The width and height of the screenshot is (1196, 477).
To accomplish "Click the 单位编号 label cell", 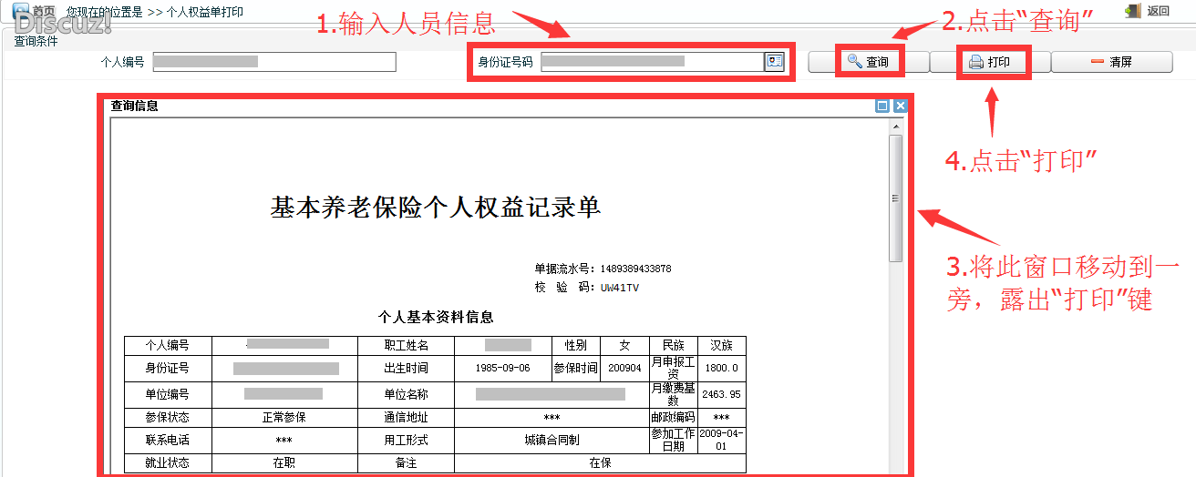I will pos(168,394).
